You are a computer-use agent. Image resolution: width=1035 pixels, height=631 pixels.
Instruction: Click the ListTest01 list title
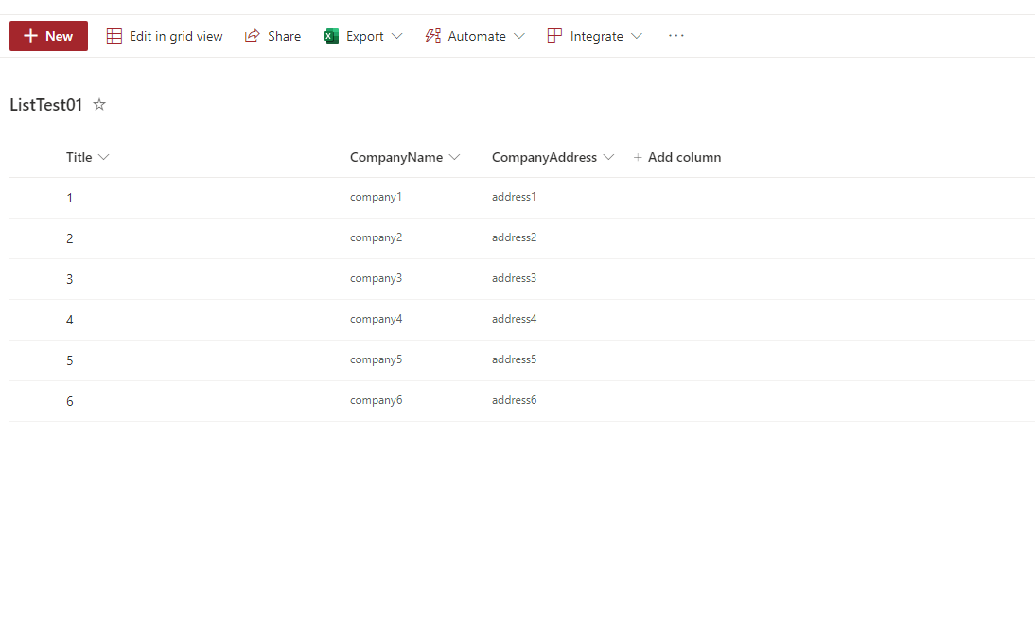(46, 105)
